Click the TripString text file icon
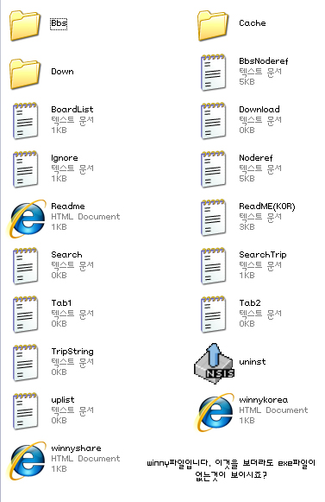 tap(25, 363)
